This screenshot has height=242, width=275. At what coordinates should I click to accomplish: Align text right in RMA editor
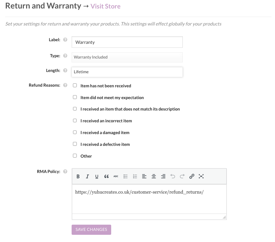point(163,176)
